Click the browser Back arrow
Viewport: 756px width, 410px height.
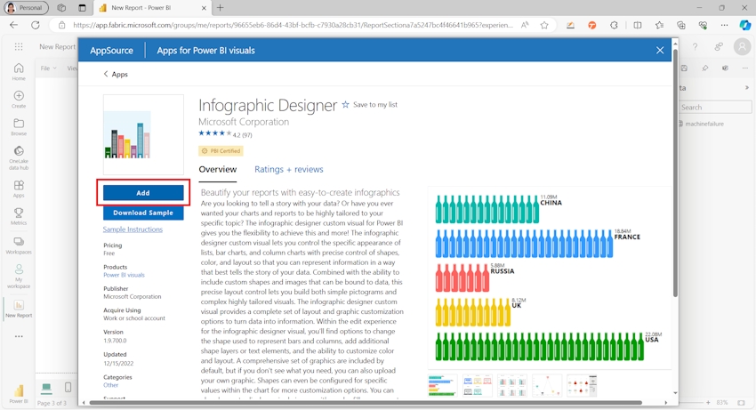[x=13, y=25]
